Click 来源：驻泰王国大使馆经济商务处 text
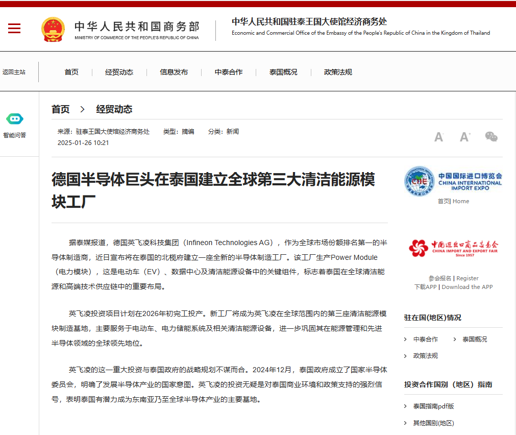This screenshot has width=516, height=435. pyautogui.click(x=104, y=132)
